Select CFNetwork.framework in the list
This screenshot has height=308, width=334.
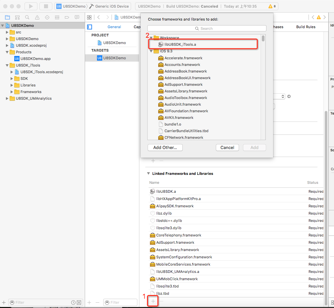(204, 137)
